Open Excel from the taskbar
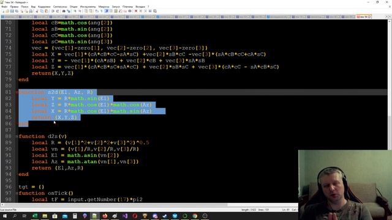This screenshot has width=392, height=220. click(35, 216)
